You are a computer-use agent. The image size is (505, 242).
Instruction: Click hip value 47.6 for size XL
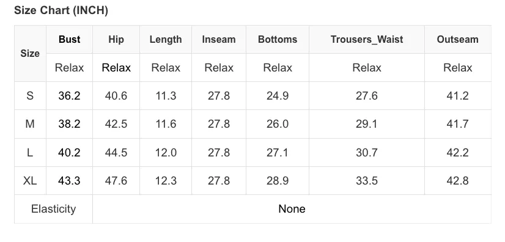pyautogui.click(x=116, y=180)
